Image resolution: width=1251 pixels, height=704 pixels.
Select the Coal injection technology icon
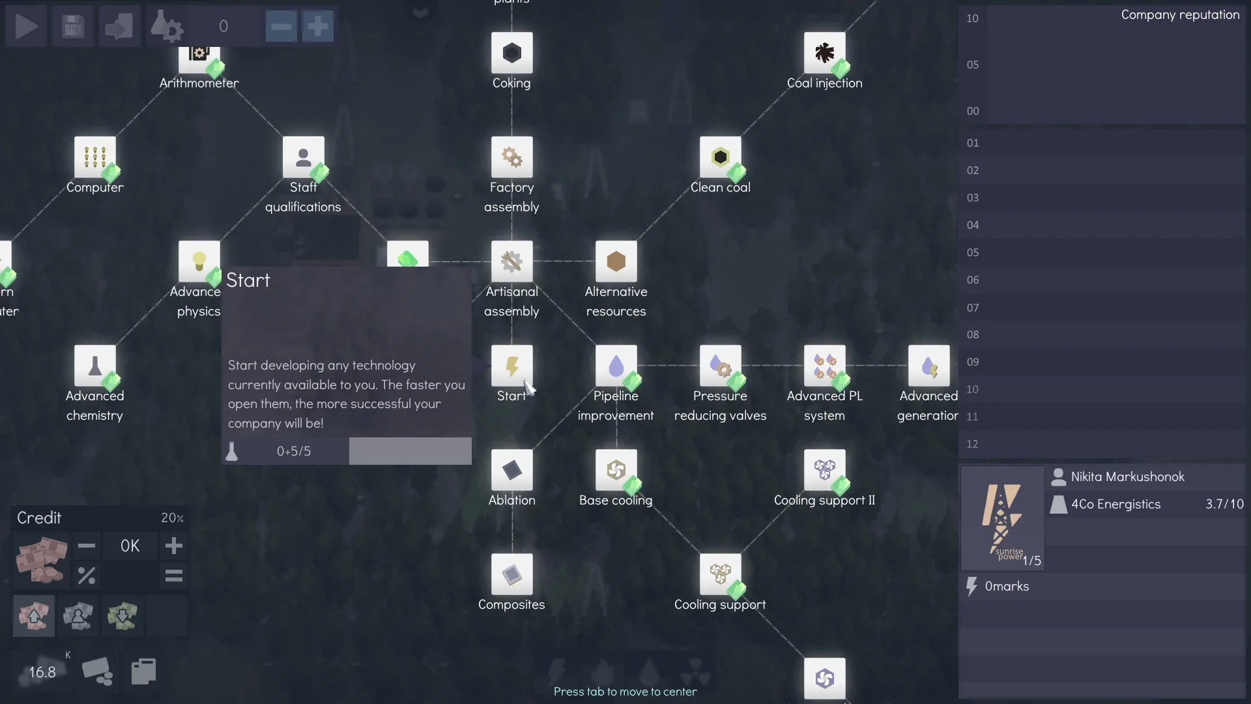tap(824, 53)
